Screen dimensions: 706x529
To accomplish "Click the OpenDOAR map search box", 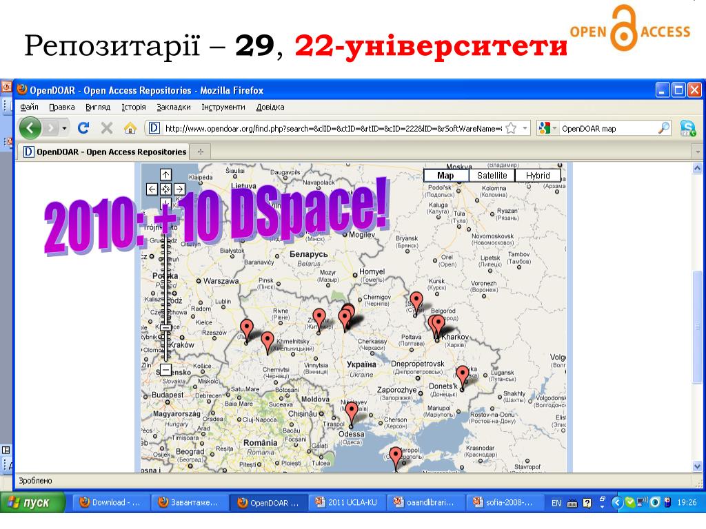I will point(608,129).
